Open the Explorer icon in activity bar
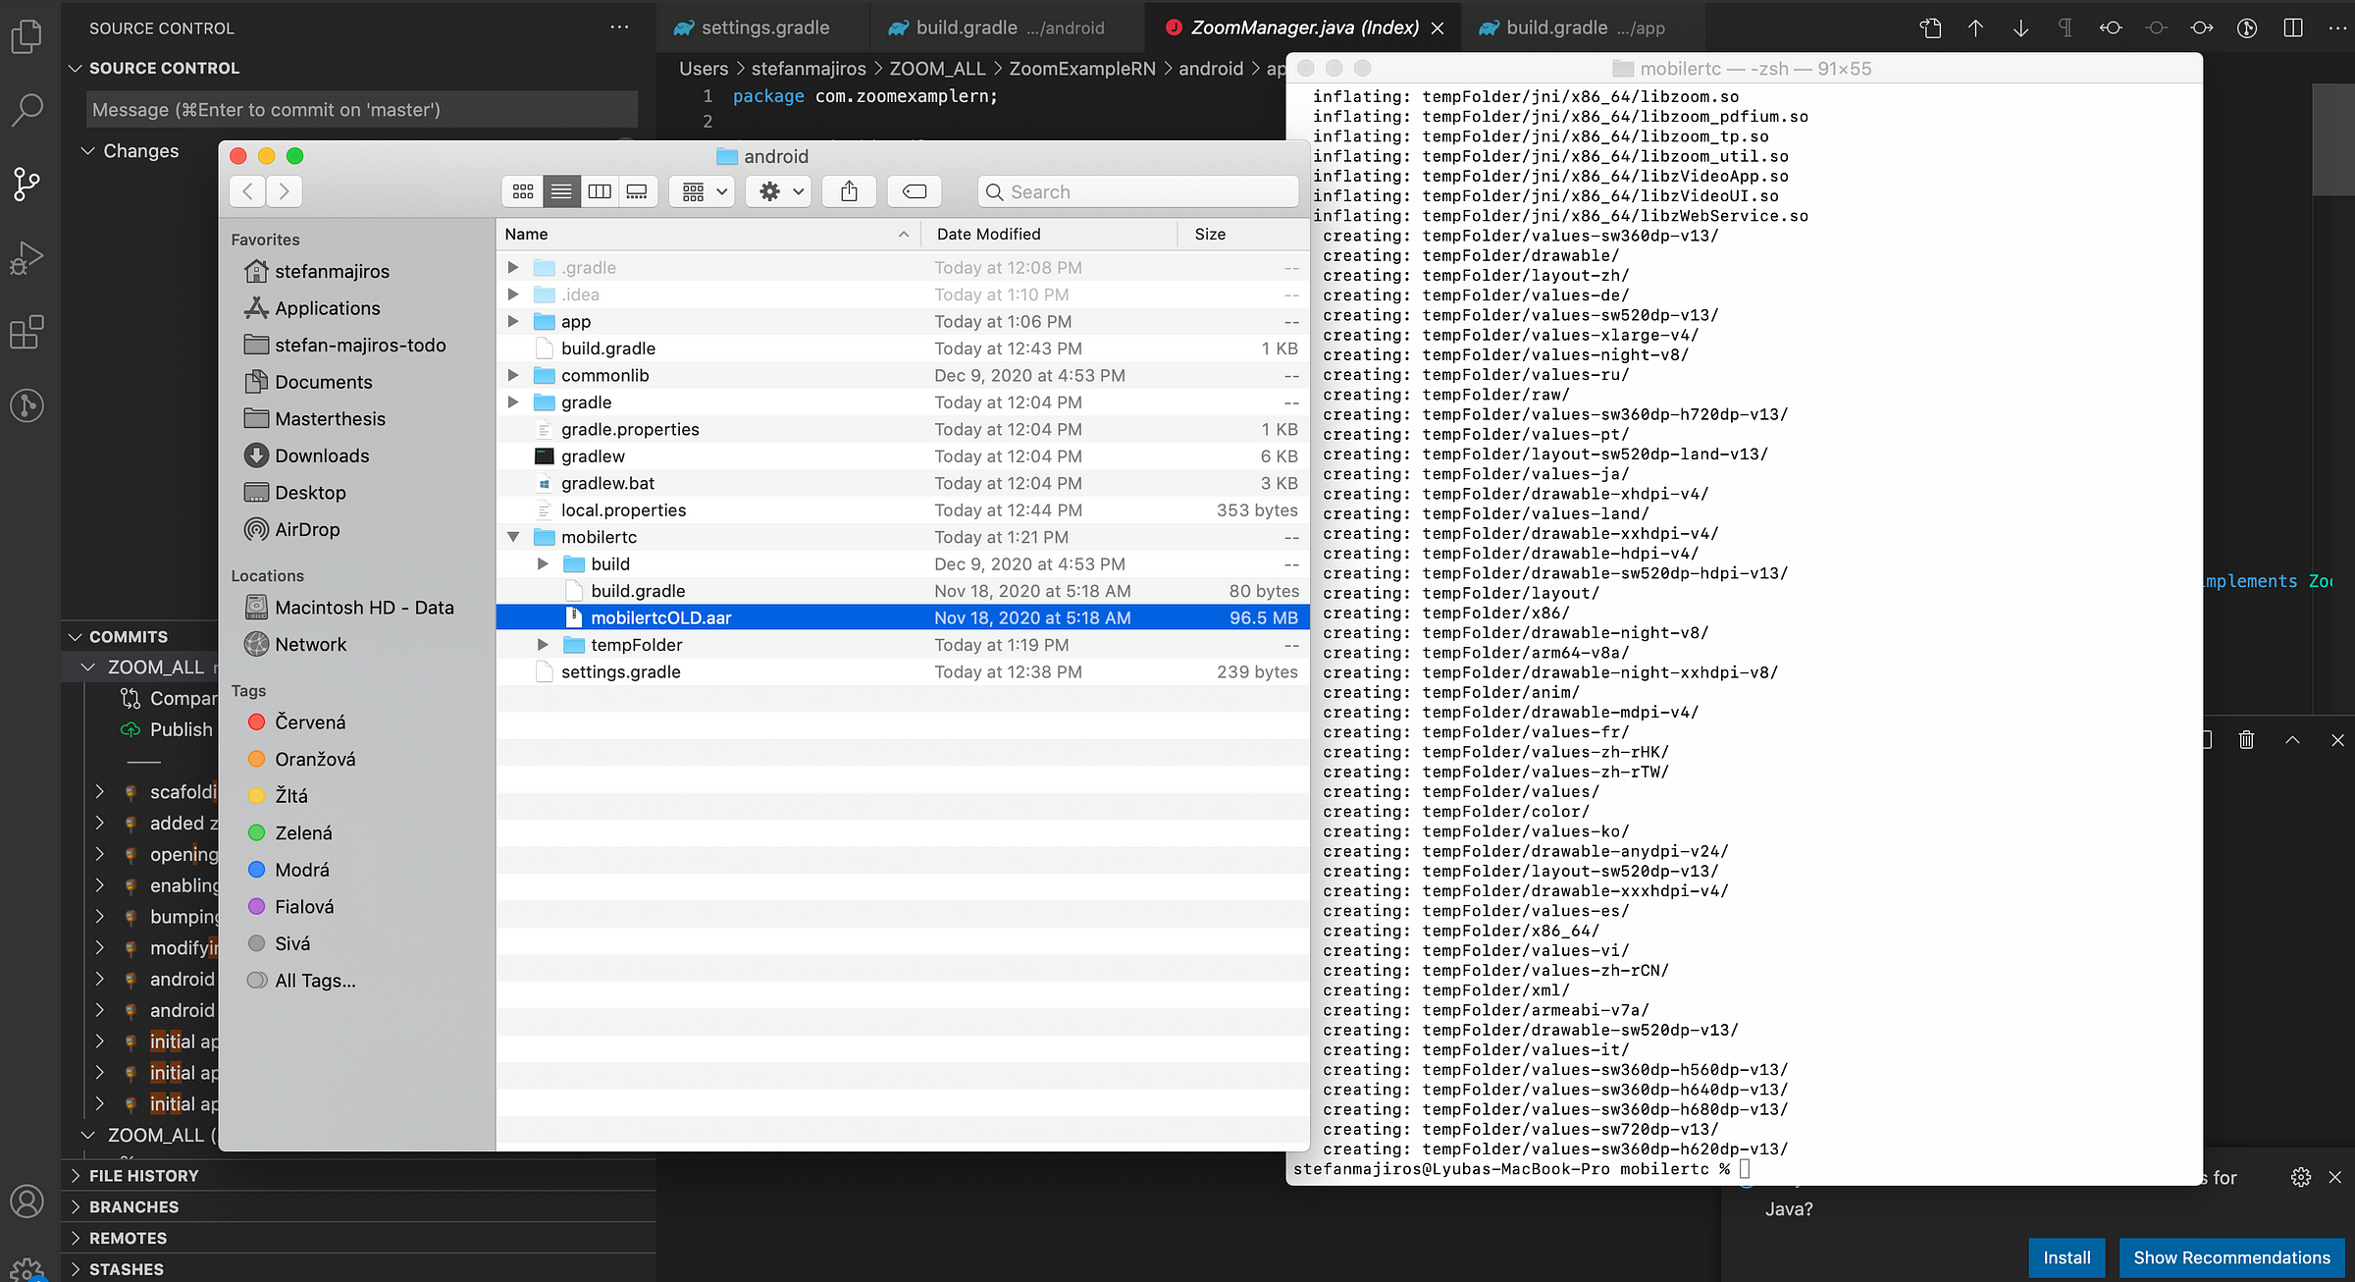The image size is (2355, 1282). (x=26, y=37)
